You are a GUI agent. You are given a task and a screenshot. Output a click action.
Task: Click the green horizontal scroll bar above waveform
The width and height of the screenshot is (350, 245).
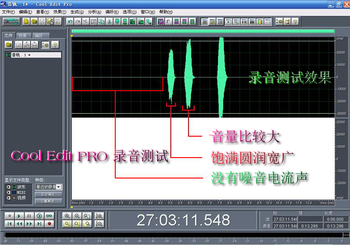click(x=203, y=31)
